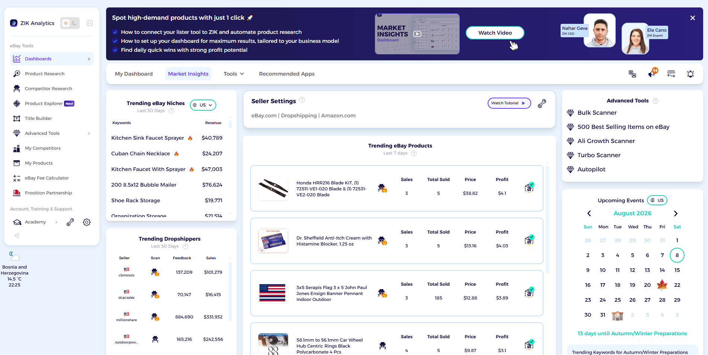Image resolution: width=708 pixels, height=355 pixels.
Task: Click the Trending eBay Niches scrollbar
Action: pyautogui.click(x=230, y=124)
